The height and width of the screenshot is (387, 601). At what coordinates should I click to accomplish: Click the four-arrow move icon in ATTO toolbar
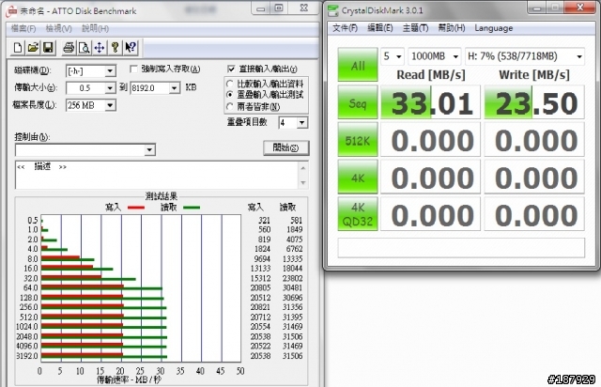(100, 48)
